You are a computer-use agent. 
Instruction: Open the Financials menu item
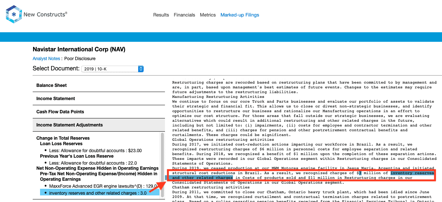(184, 15)
